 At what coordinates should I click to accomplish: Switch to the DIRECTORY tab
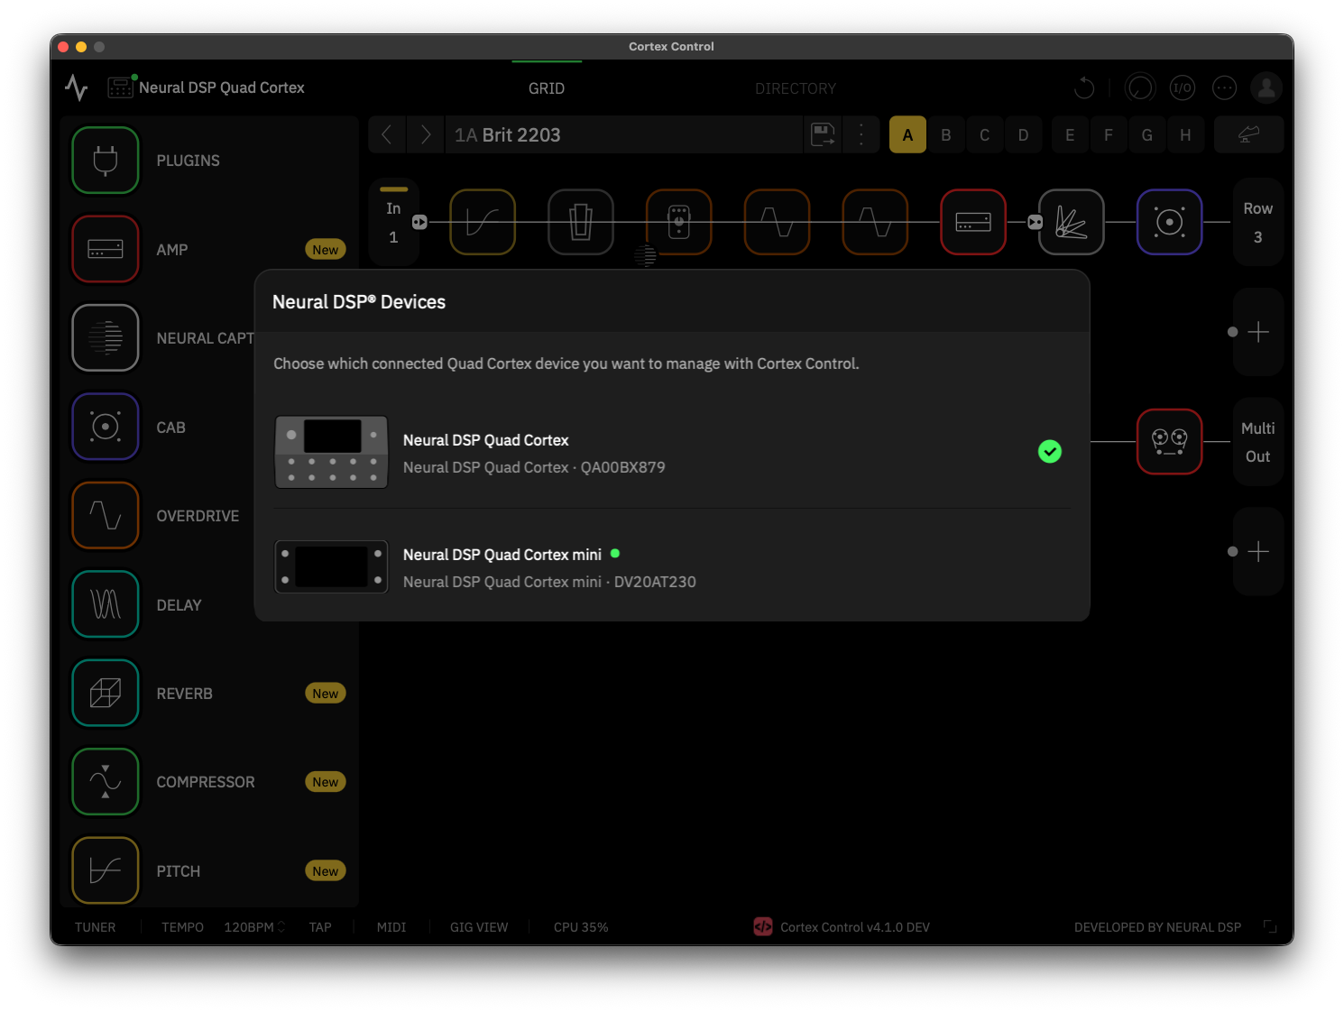pyautogui.click(x=796, y=88)
